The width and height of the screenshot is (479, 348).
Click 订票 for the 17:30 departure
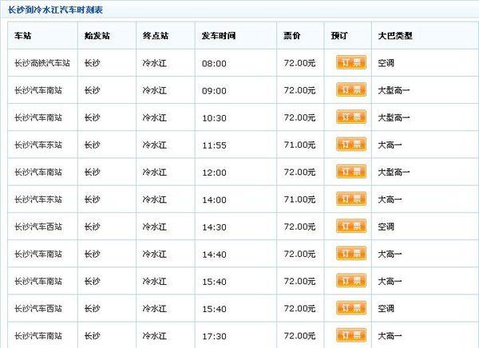[x=351, y=335]
